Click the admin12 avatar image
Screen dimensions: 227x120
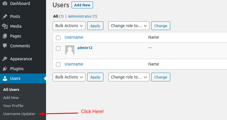tap(70, 50)
